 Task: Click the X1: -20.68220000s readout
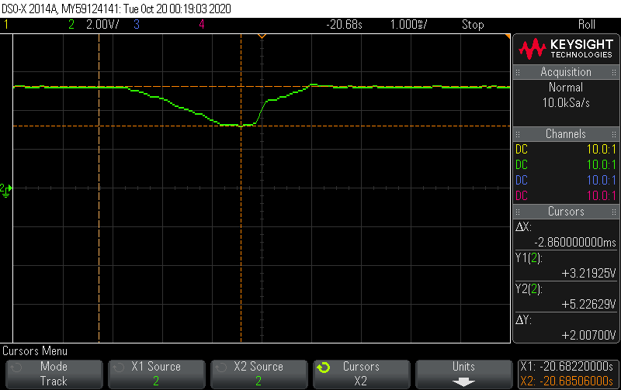[567, 366]
